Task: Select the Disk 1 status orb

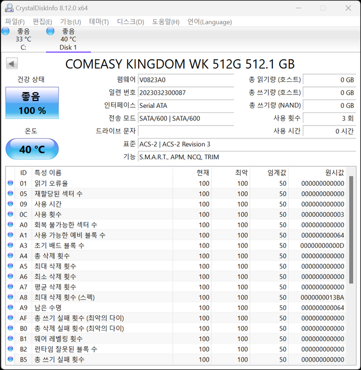Action: coord(50,32)
